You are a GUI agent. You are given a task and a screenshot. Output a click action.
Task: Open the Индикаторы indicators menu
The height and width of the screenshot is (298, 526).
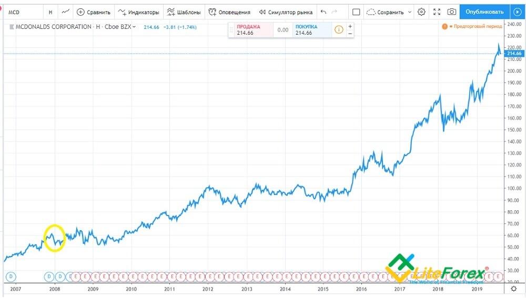pyautogui.click(x=139, y=12)
